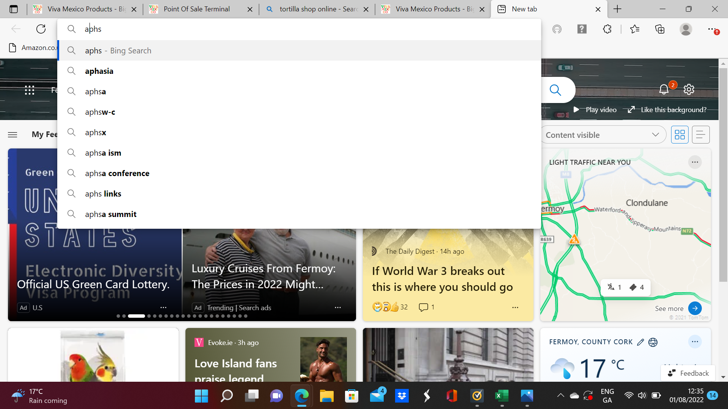728x409 pixels.
Task: Open the taskbar weather widget
Action: [x=40, y=396]
